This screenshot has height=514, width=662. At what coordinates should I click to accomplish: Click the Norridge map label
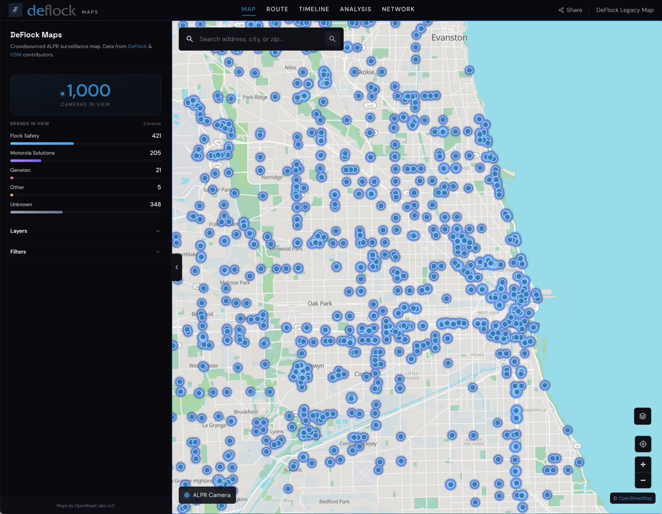pyautogui.click(x=271, y=177)
